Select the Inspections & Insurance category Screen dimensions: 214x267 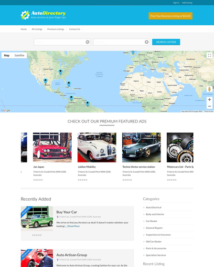point(158,235)
